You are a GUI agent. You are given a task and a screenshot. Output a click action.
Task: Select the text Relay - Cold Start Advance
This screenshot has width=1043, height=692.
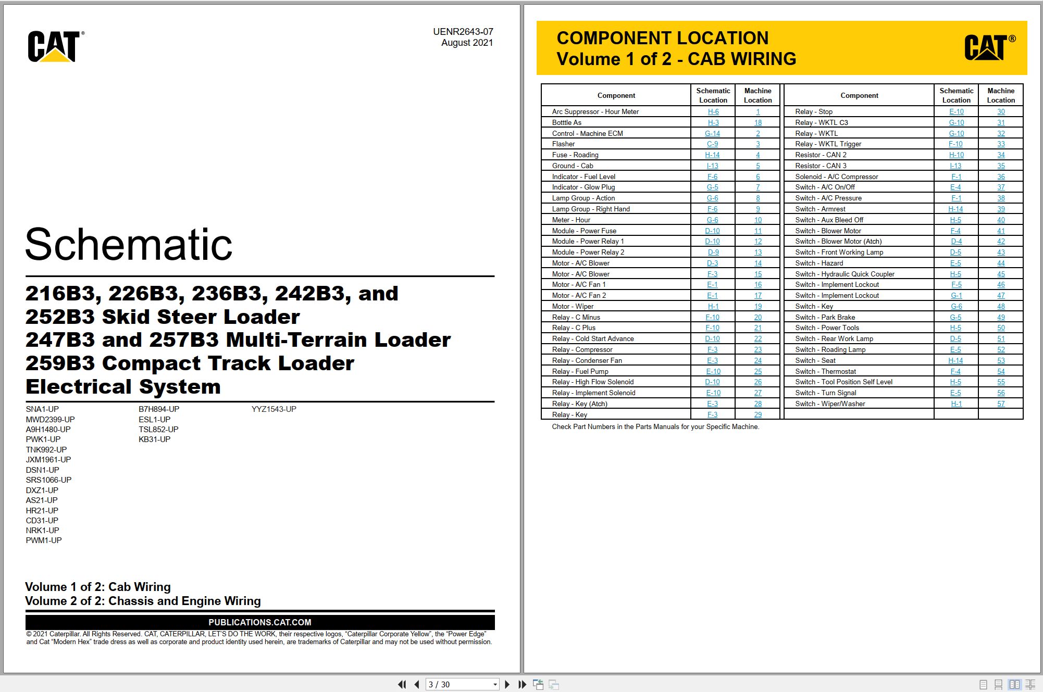593,338
